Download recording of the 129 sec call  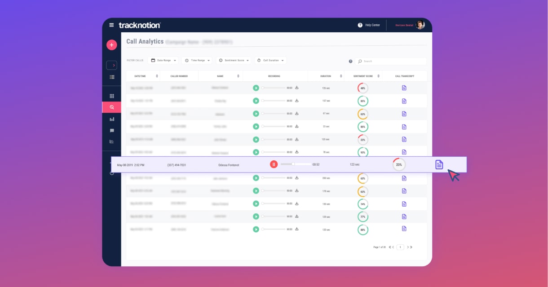(297, 216)
